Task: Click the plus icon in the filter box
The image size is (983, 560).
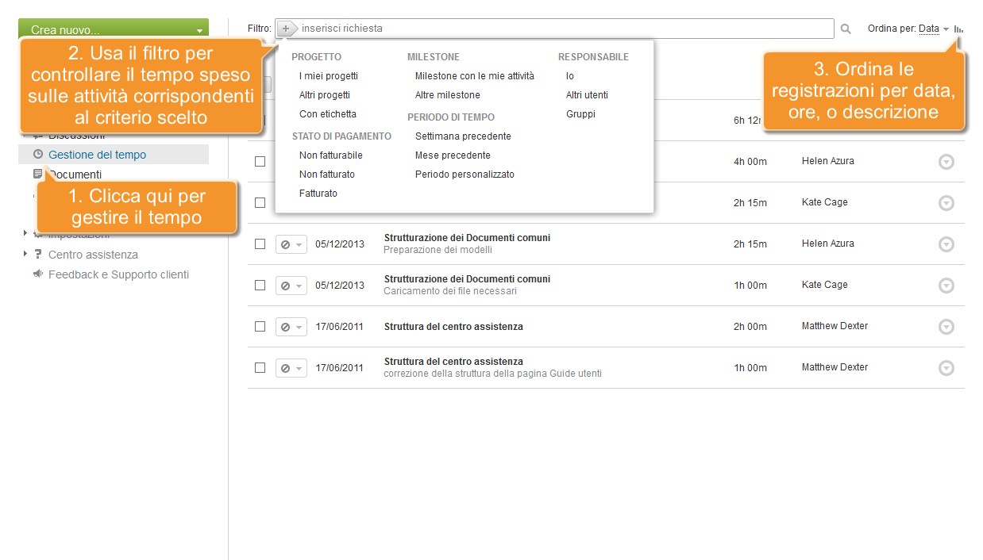Action: pos(286,29)
